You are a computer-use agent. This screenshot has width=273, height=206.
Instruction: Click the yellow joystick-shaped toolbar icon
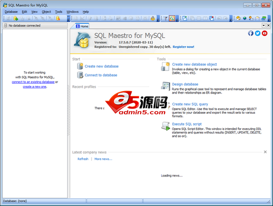pos(153,18)
